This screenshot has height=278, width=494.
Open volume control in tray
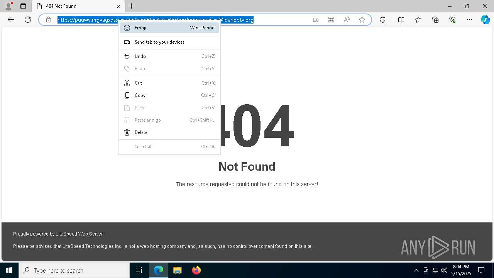click(x=444, y=270)
